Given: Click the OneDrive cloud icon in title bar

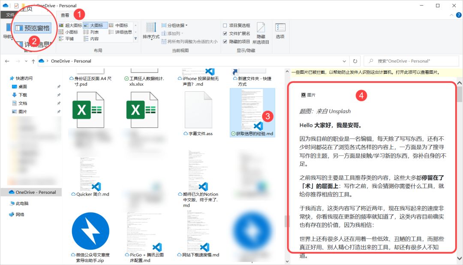Looking at the screenshot, I should click(x=5, y=5).
